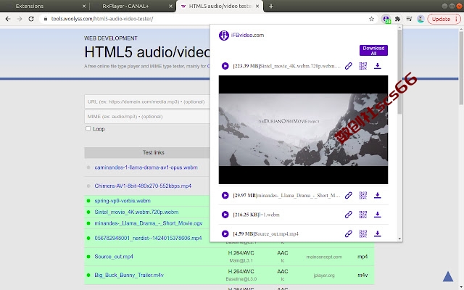Click the MIME type input field

(147, 117)
